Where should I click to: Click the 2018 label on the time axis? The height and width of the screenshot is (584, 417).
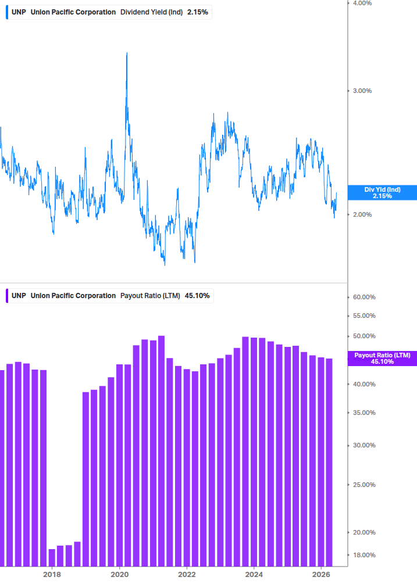click(x=52, y=574)
